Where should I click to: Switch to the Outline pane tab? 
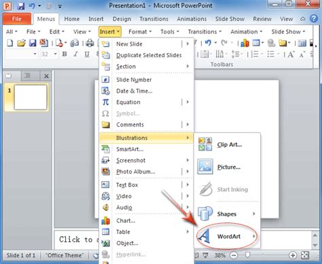point(28,76)
